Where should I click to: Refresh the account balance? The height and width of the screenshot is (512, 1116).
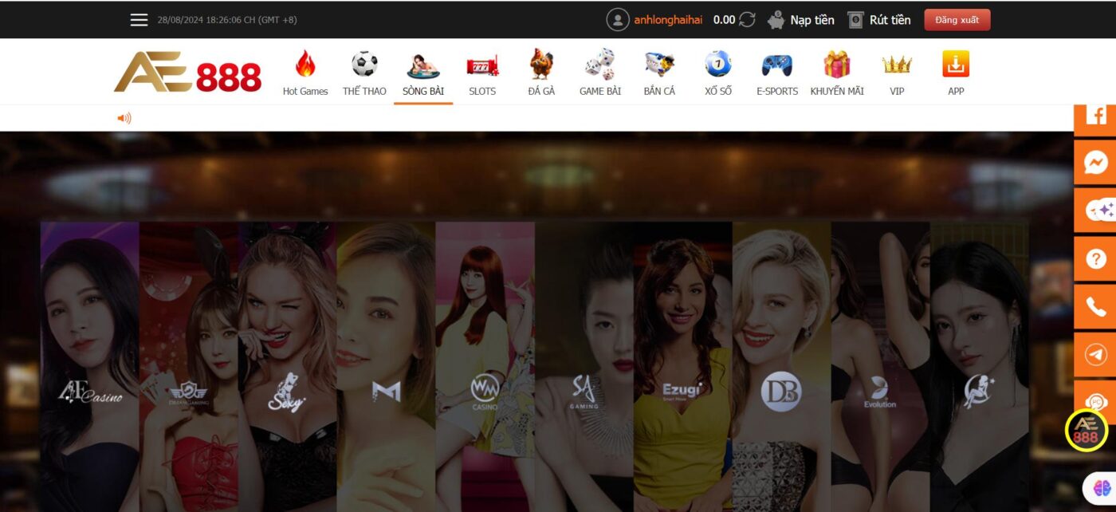(x=747, y=20)
